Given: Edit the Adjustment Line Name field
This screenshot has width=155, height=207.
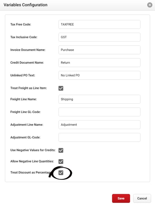Looking at the screenshot, I should 100,125.
